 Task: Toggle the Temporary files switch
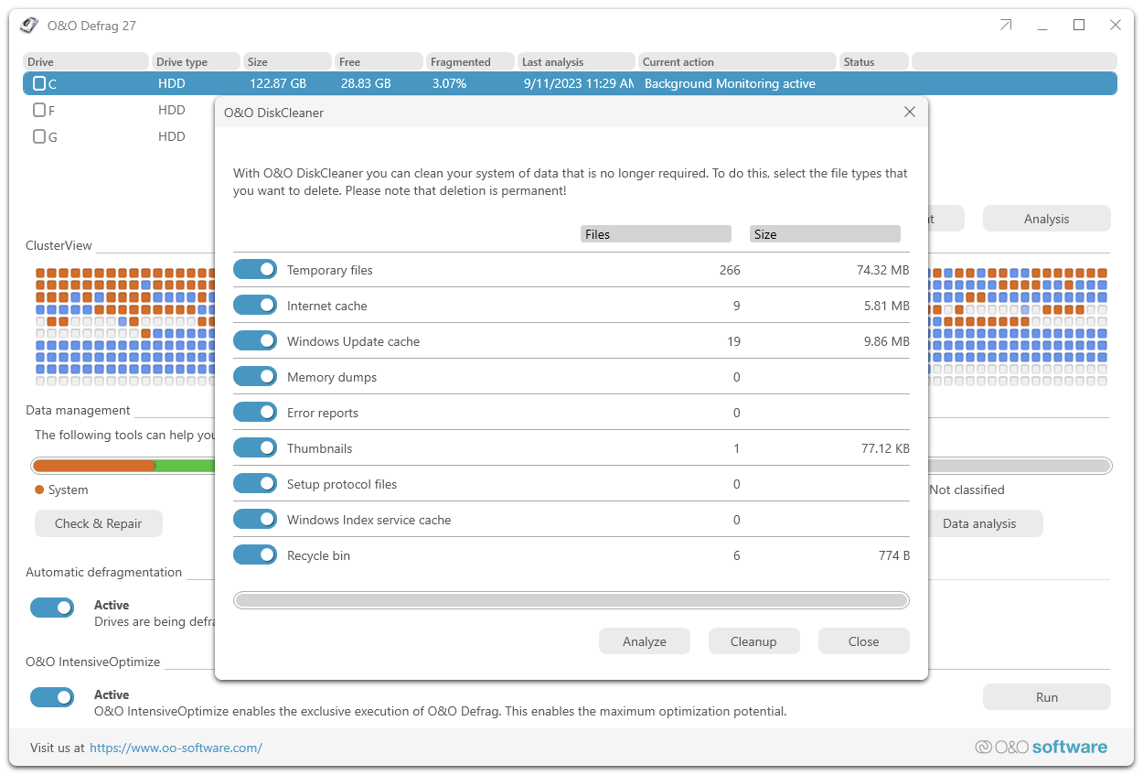pyautogui.click(x=255, y=269)
